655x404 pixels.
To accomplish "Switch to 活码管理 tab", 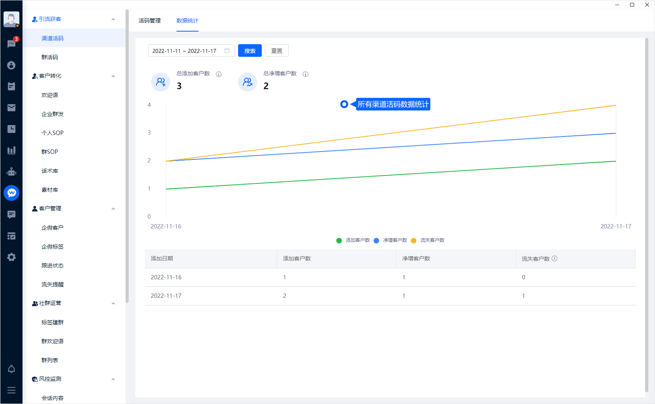I will [150, 21].
